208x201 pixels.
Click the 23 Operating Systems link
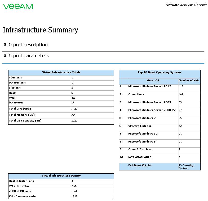pos(186,167)
